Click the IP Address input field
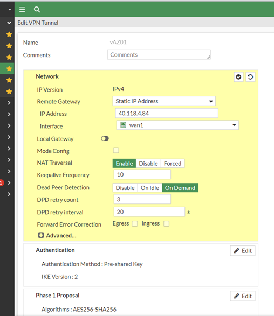 (167, 113)
